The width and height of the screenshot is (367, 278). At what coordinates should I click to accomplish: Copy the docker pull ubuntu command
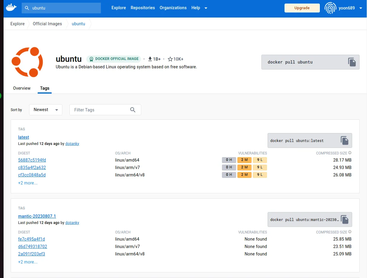[x=352, y=62]
